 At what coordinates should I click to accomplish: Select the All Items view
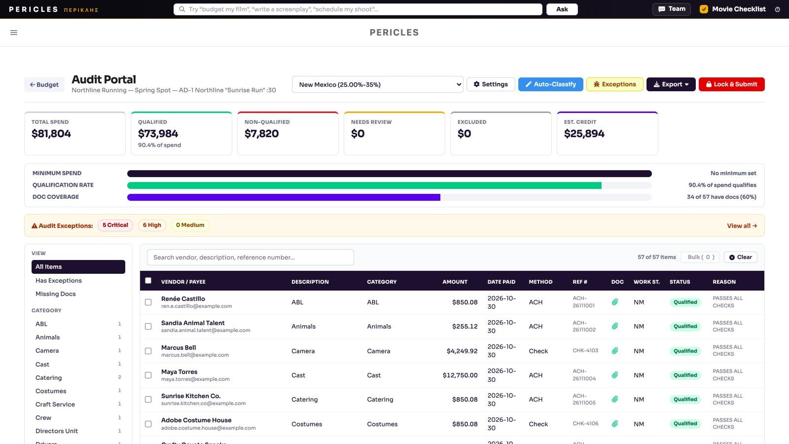pos(78,267)
